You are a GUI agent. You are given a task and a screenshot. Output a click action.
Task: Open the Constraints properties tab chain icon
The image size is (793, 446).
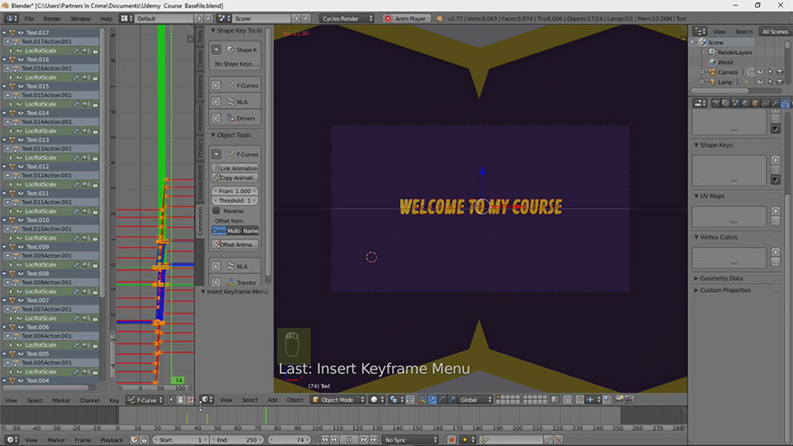(x=765, y=103)
